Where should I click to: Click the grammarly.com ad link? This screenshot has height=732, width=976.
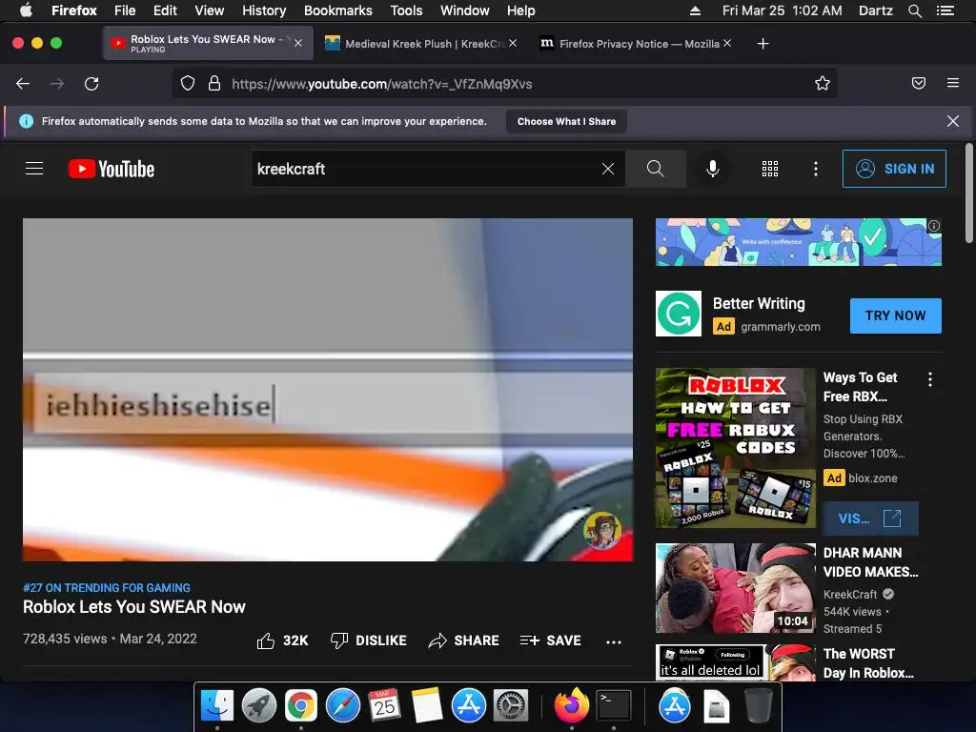click(x=781, y=327)
